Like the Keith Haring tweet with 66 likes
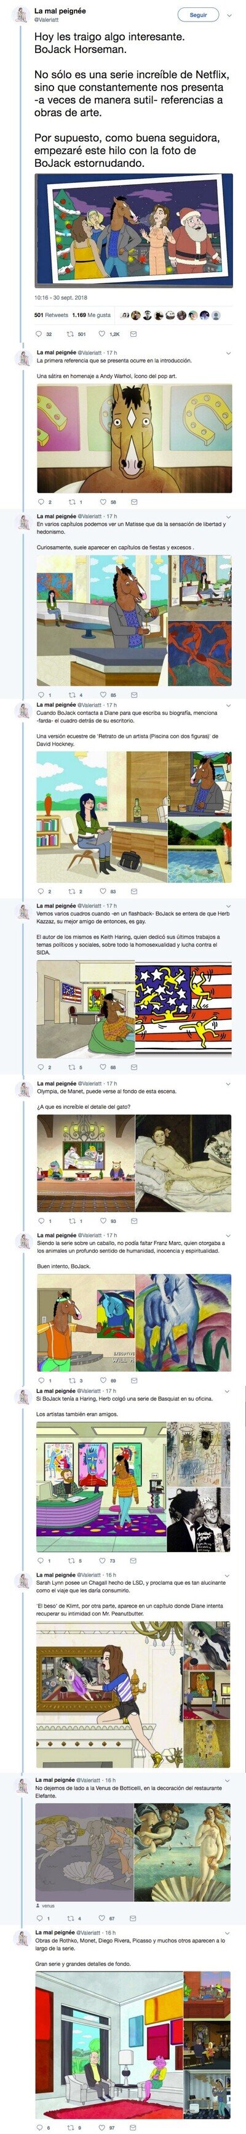The width and height of the screenshot is (246, 2134). (108, 1067)
